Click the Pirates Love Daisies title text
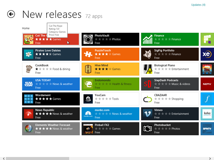The width and height of the screenshot is (214, 160). 48,50
